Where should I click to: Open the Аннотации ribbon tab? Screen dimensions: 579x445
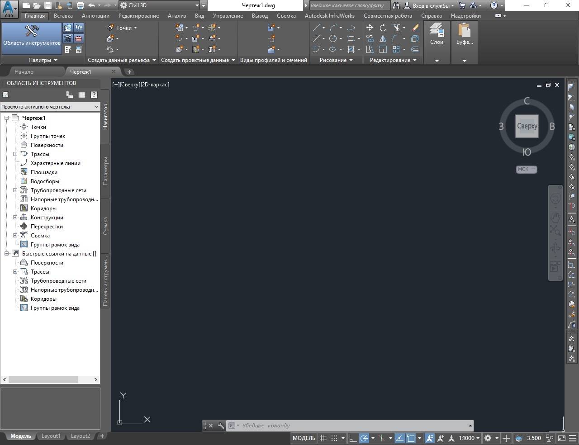tap(95, 15)
